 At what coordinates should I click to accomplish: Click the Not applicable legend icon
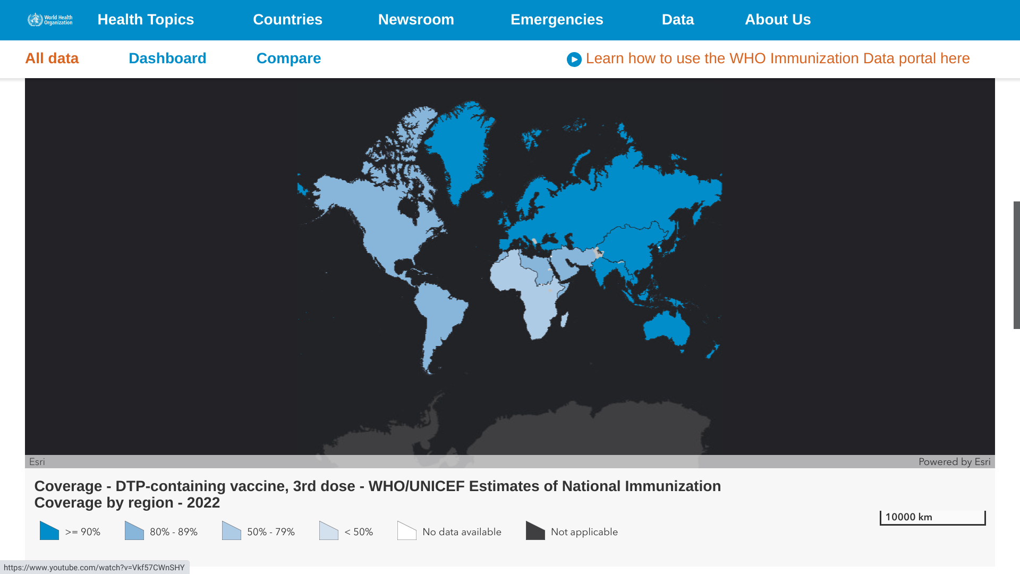pos(535,531)
